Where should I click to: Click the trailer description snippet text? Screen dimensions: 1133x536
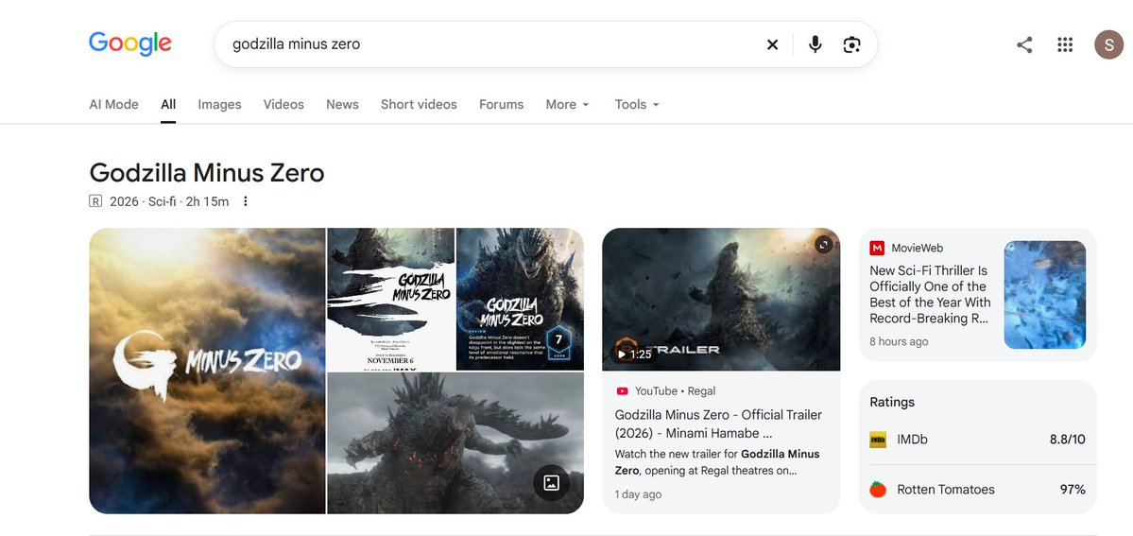click(x=717, y=462)
